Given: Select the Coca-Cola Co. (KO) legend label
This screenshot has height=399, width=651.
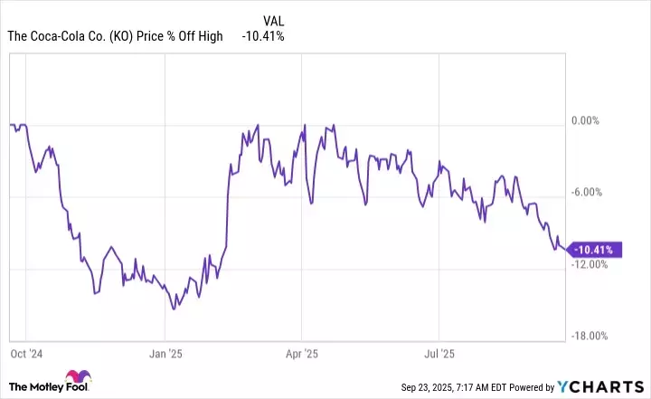Looking at the screenshot, I should 115,36.
